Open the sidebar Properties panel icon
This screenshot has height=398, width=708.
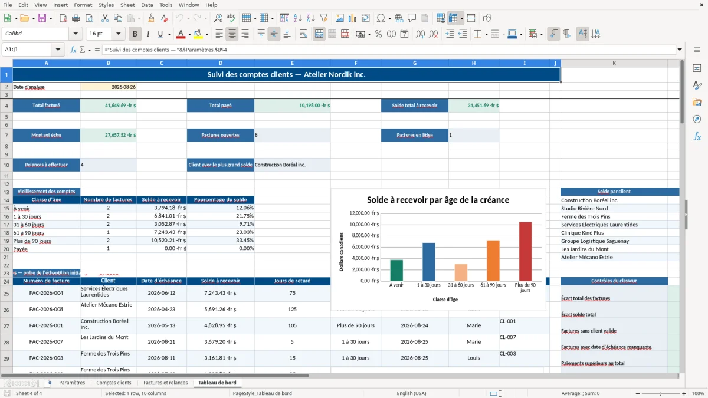697,68
